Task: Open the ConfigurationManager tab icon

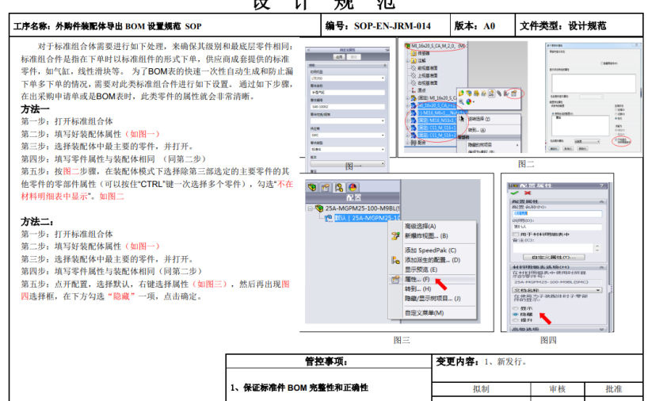Action: click(x=340, y=187)
